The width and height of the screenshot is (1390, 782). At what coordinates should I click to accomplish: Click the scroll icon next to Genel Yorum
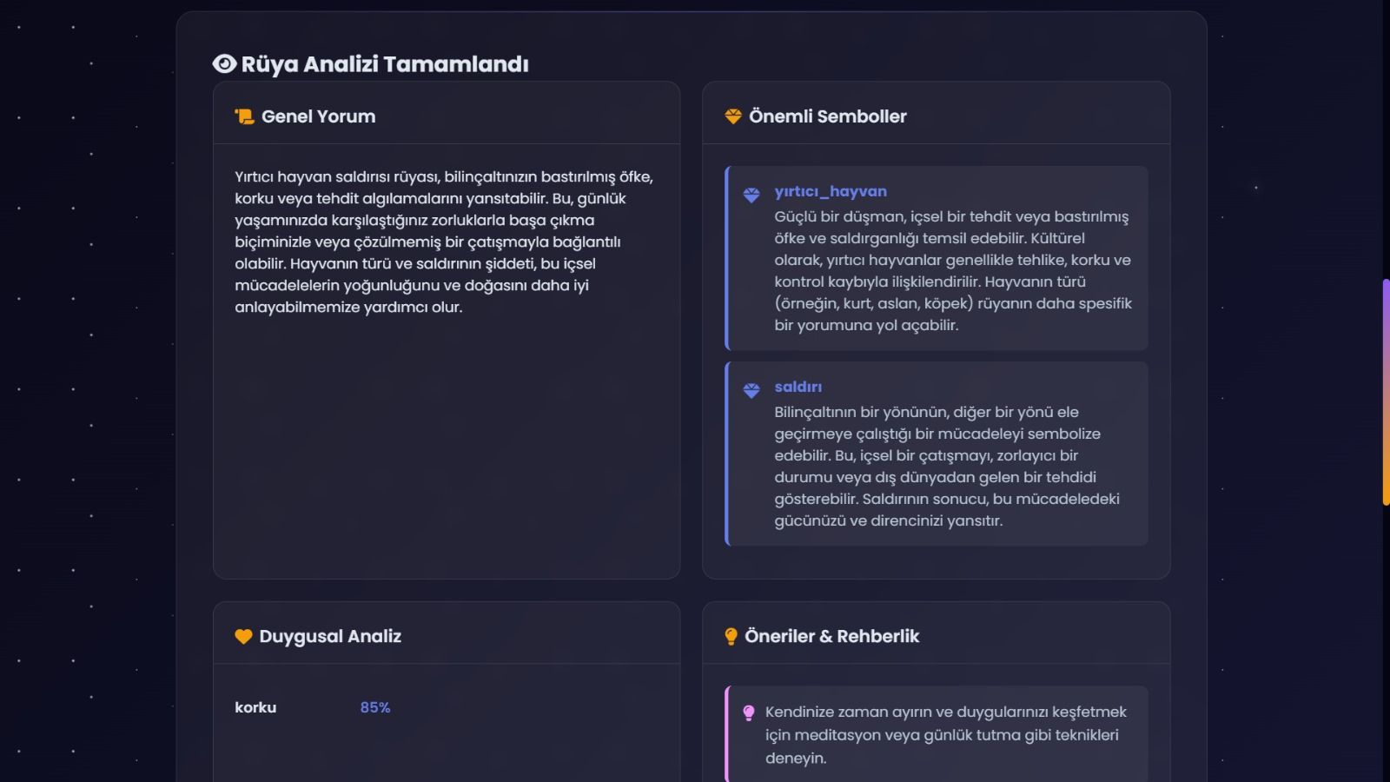(x=244, y=116)
